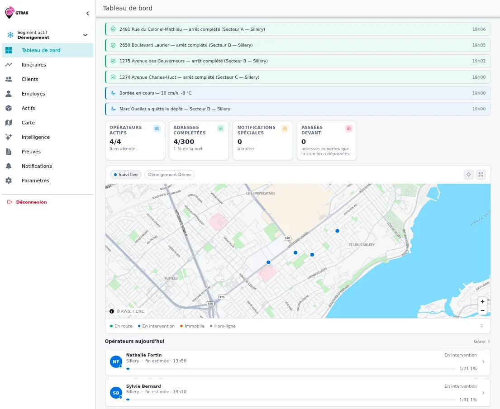Click the Gérer link
Viewport: 500px width, 409px height.
tap(482, 342)
